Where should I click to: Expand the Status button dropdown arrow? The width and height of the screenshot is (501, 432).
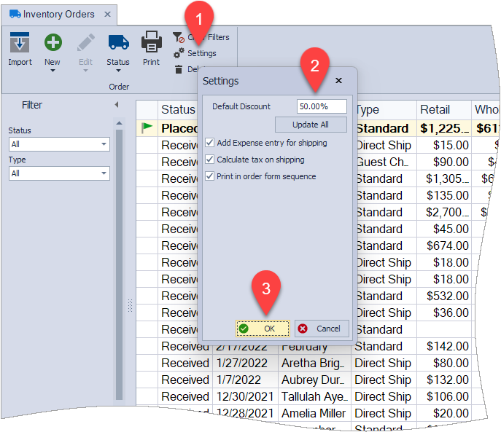(x=118, y=71)
